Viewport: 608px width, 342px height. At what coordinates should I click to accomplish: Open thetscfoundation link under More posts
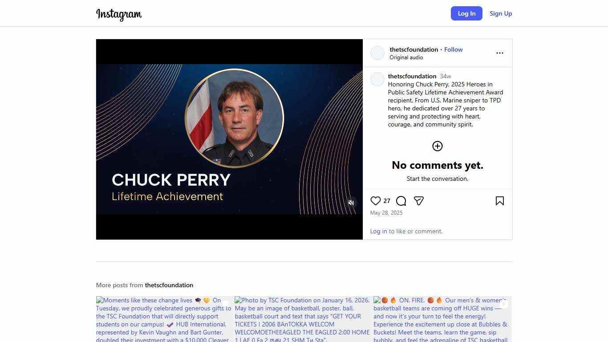point(169,285)
